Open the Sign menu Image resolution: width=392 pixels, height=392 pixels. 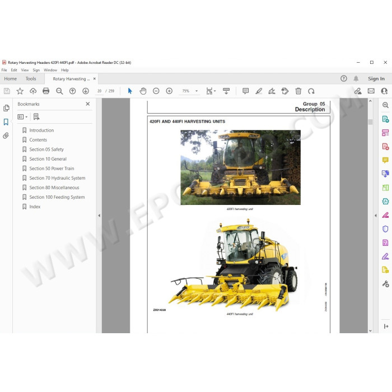tap(36, 70)
